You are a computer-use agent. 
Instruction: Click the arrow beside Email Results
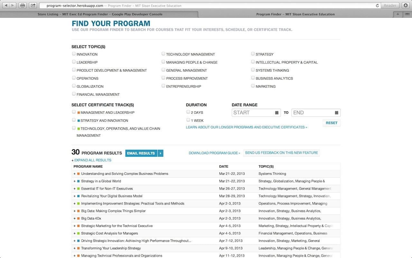pyautogui.click(x=160, y=153)
